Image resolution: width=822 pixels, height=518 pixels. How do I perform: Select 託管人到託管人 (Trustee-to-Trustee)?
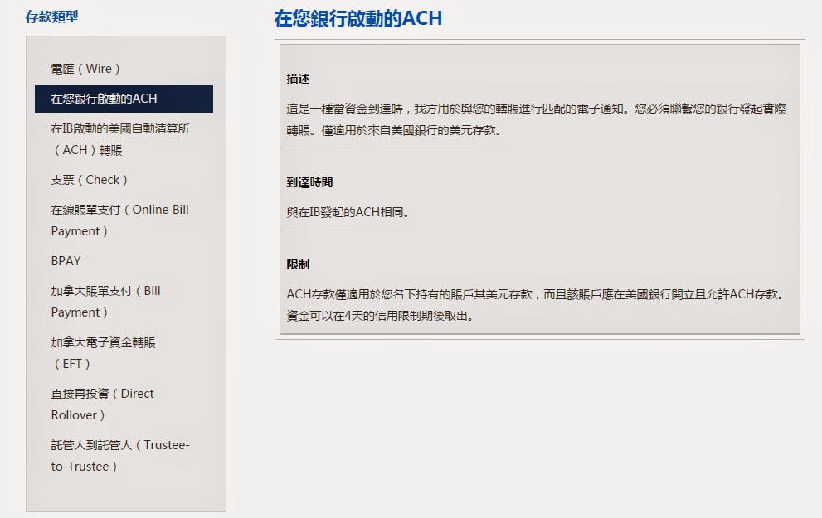tap(120, 456)
